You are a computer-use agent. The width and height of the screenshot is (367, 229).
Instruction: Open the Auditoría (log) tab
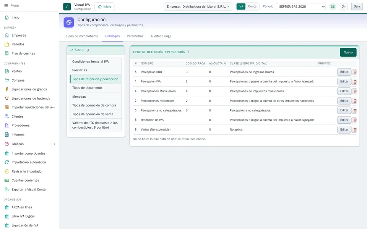(161, 36)
